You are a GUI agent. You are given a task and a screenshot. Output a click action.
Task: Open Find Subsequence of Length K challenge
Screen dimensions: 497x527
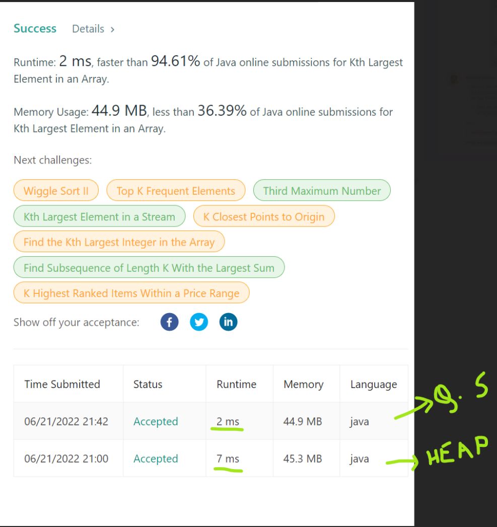coord(149,268)
